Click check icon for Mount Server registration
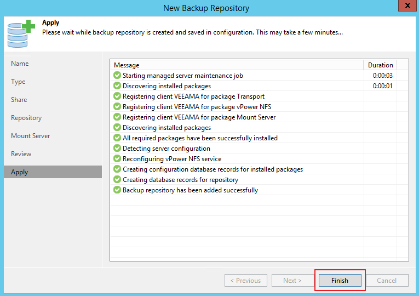419x296 pixels. click(117, 117)
